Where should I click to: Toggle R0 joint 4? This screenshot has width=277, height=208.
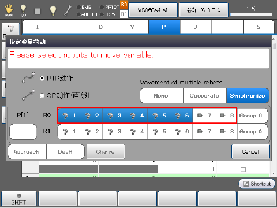pos(136,116)
